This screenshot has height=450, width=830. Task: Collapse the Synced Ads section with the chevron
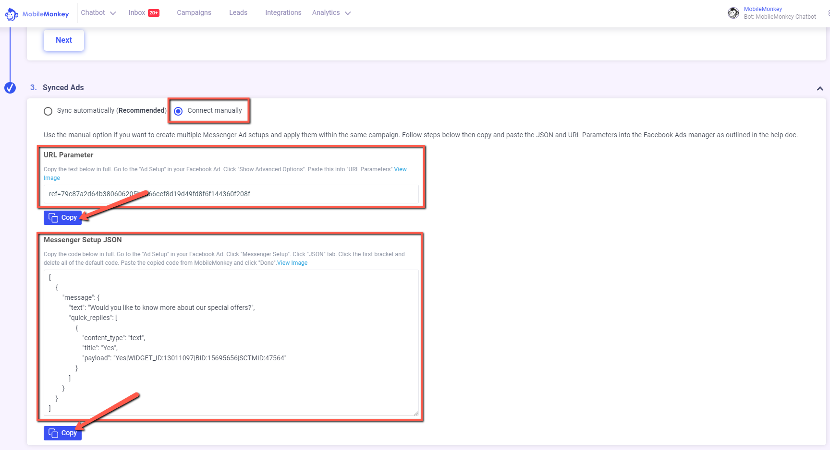pos(820,88)
